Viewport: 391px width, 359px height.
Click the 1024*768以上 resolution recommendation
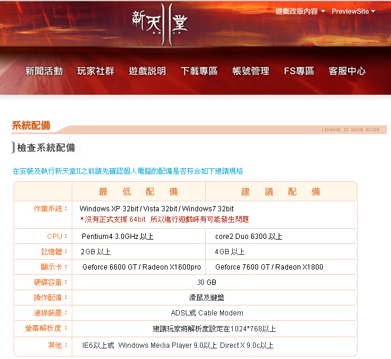(x=214, y=329)
